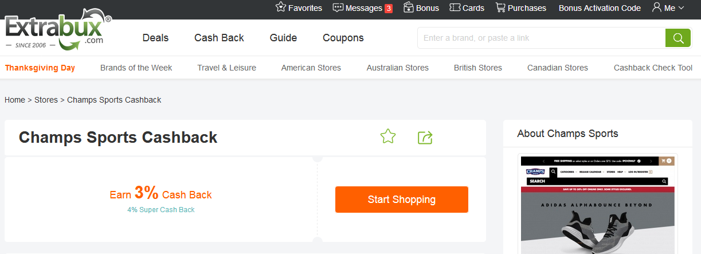The width and height of the screenshot is (701, 254).
Task: Click the Champs Sports website thumbnail
Action: point(598,204)
